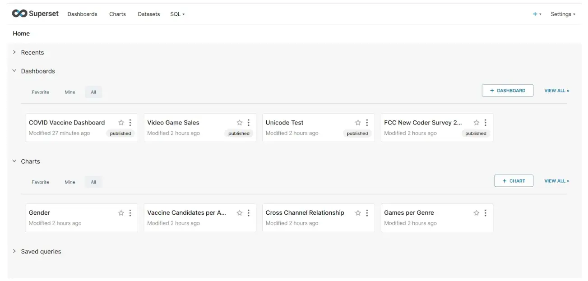Select Favorite filter in Charts section
The width and height of the screenshot is (588, 281).
40,182
